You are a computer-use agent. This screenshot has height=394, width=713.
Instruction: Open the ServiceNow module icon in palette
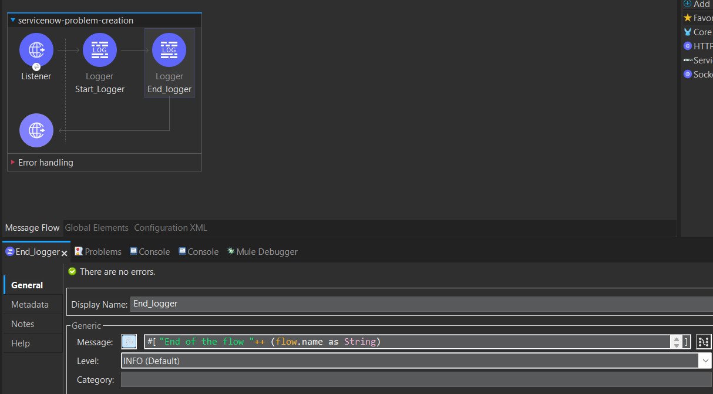point(688,60)
